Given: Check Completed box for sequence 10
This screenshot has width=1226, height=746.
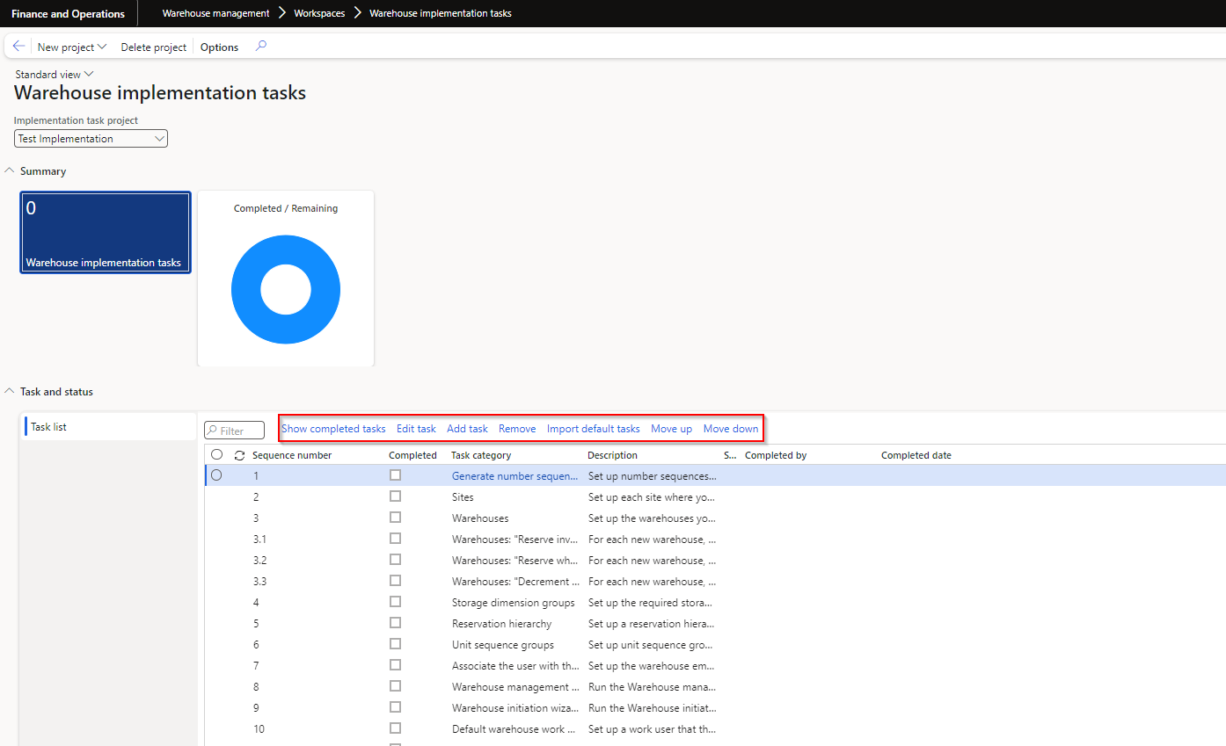Looking at the screenshot, I should (396, 728).
